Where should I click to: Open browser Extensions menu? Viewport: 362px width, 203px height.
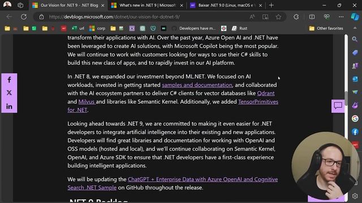point(296,17)
